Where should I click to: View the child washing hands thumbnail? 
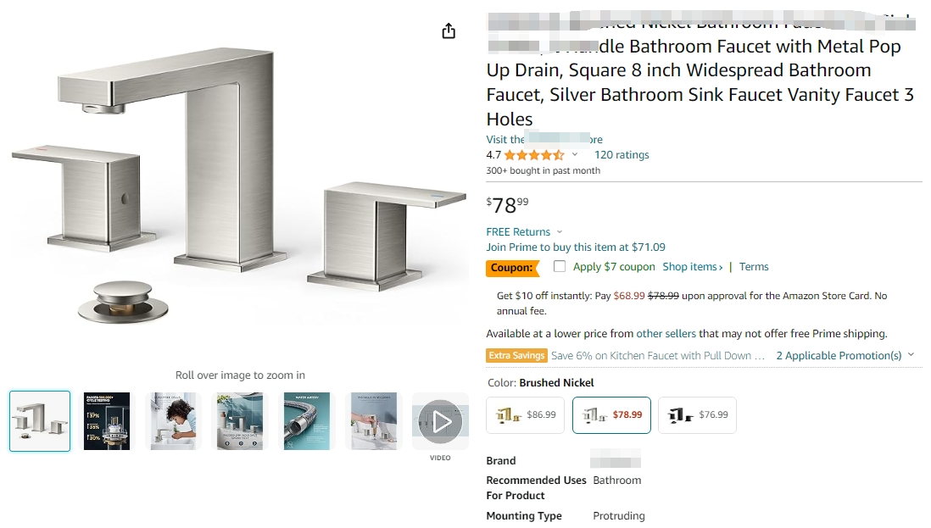(174, 421)
